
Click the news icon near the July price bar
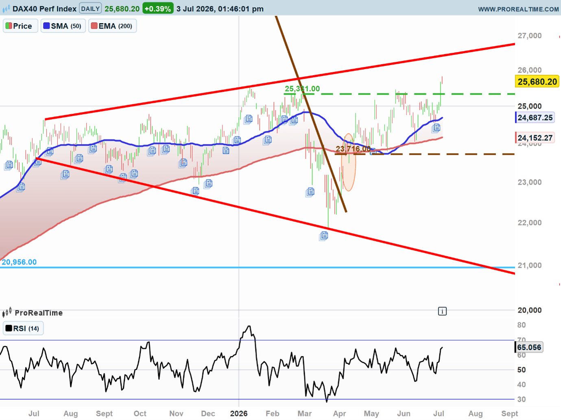click(436, 128)
